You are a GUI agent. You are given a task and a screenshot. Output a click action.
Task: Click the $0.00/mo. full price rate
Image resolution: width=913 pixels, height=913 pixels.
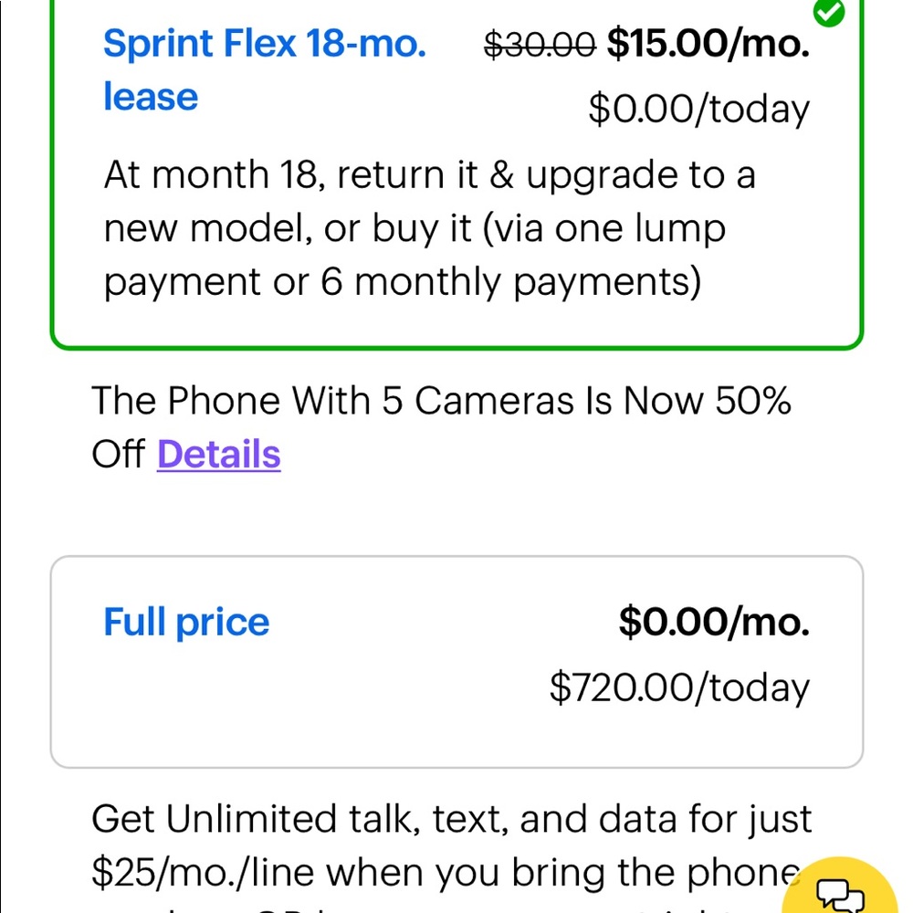click(714, 623)
